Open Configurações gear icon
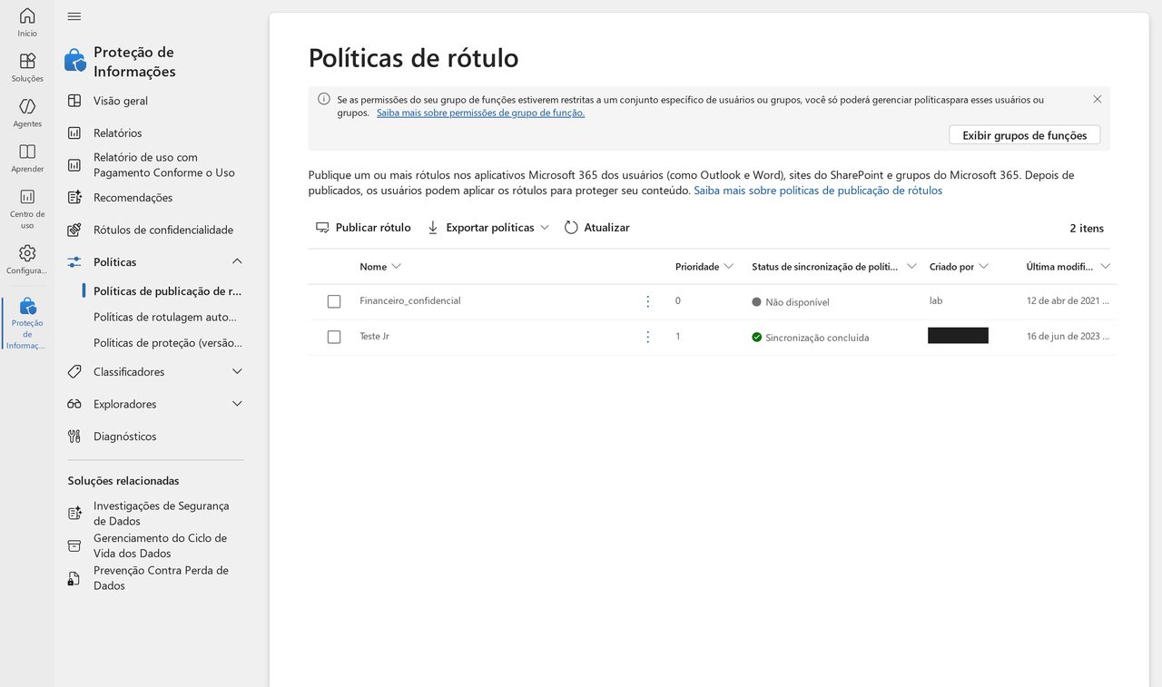The width and height of the screenshot is (1162, 687). pos(27,259)
